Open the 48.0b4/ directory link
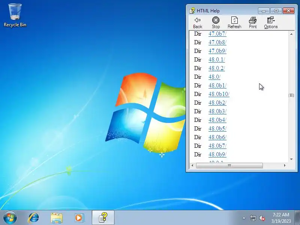 (217, 120)
